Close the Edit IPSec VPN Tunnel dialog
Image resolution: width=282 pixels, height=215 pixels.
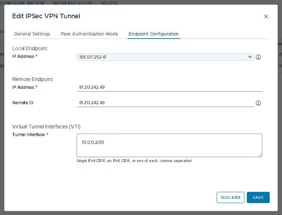click(x=266, y=16)
